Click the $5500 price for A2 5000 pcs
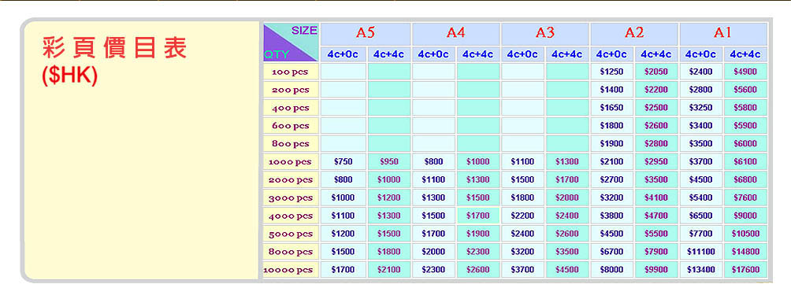 (x=656, y=234)
